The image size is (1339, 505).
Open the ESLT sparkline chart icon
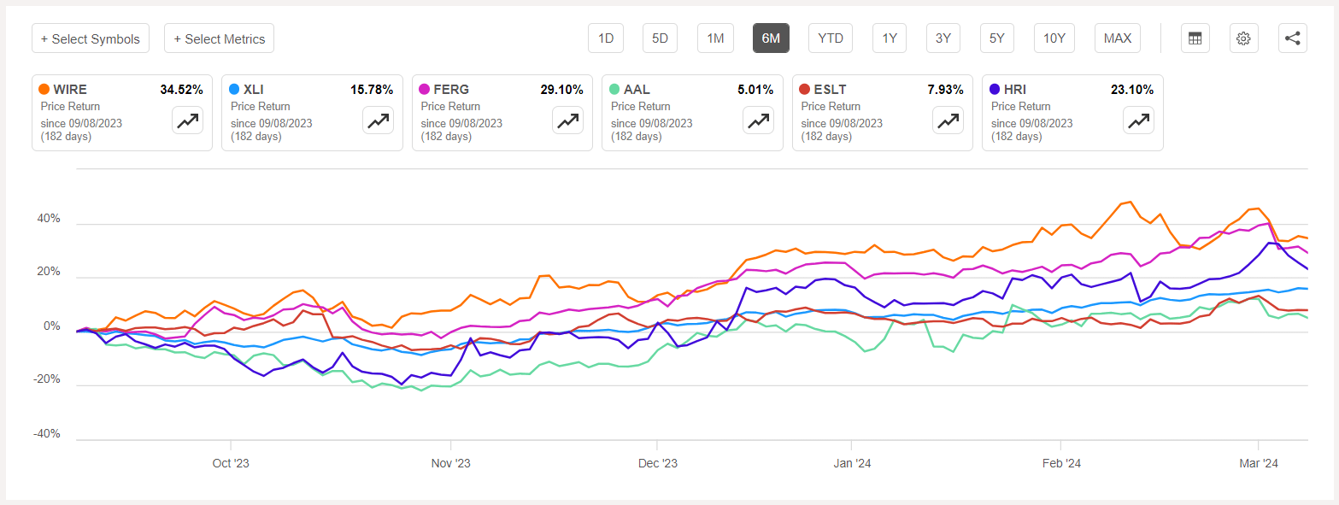coord(948,120)
